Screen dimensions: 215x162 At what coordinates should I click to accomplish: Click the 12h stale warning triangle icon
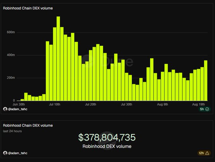click(207, 153)
